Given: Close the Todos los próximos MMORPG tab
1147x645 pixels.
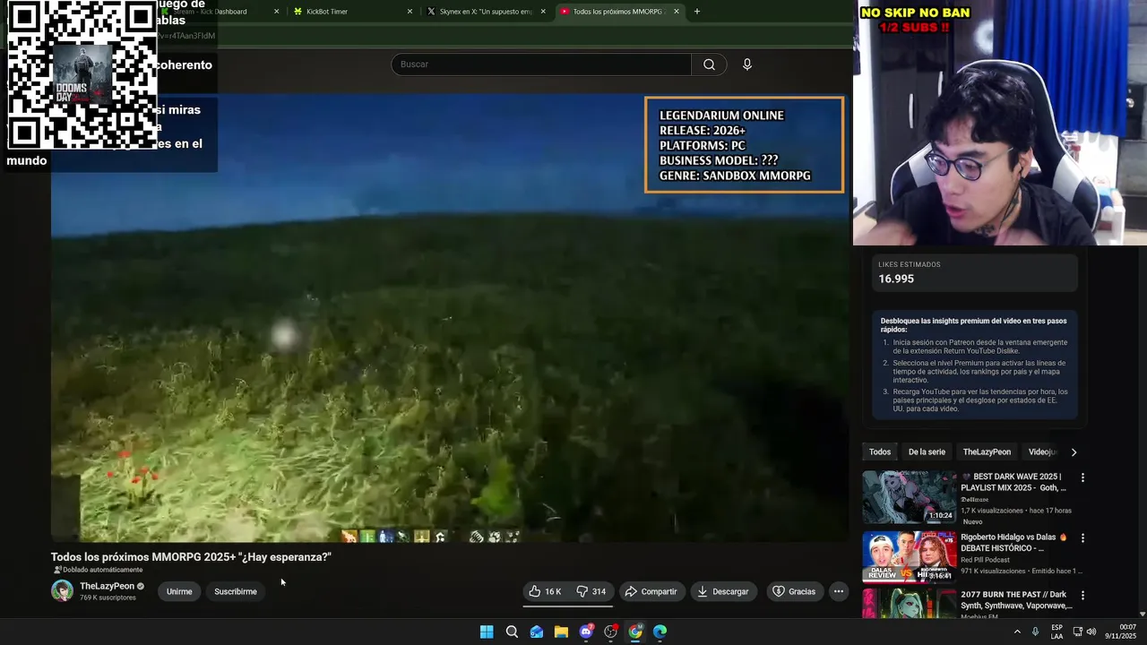Looking at the screenshot, I should point(676,12).
